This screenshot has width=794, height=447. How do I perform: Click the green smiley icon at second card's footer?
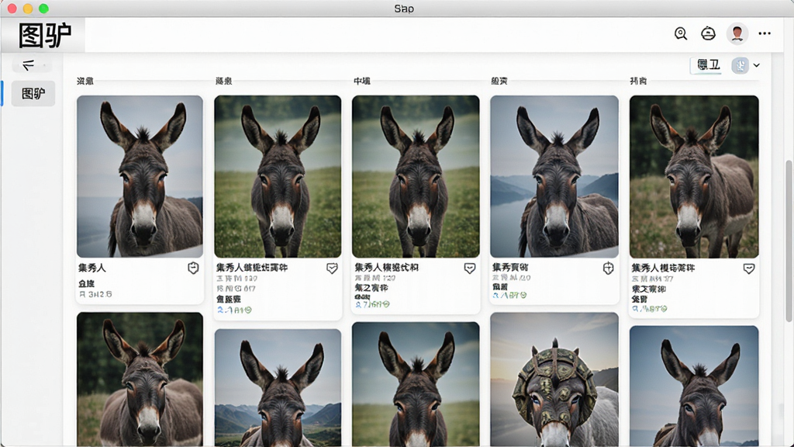click(247, 310)
